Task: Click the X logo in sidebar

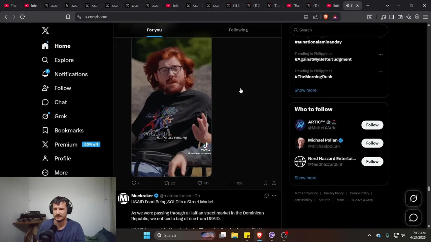Action: point(45,30)
